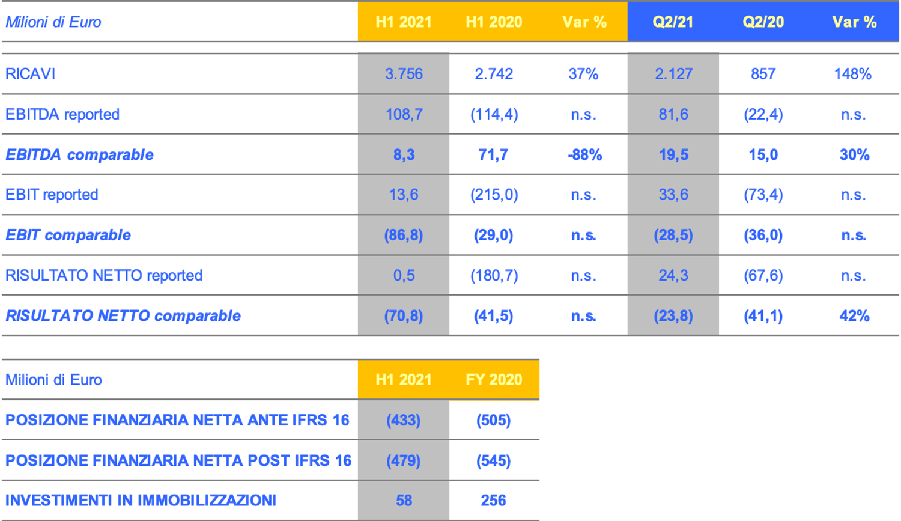Select the Q2/20 column header

[763, 22]
